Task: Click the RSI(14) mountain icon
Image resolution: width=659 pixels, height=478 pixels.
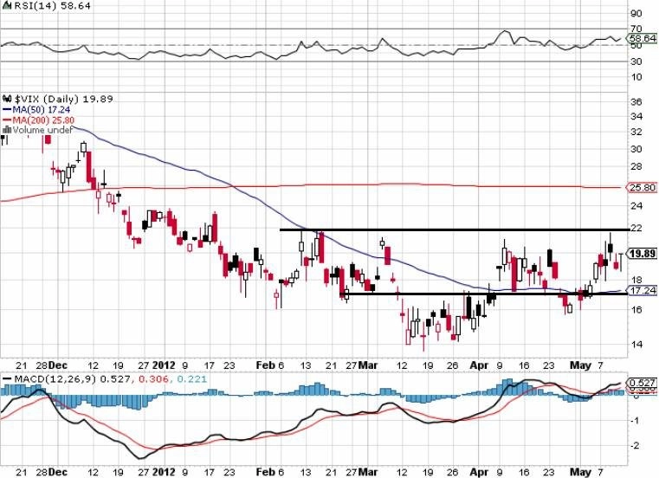Action: pyautogui.click(x=6, y=5)
